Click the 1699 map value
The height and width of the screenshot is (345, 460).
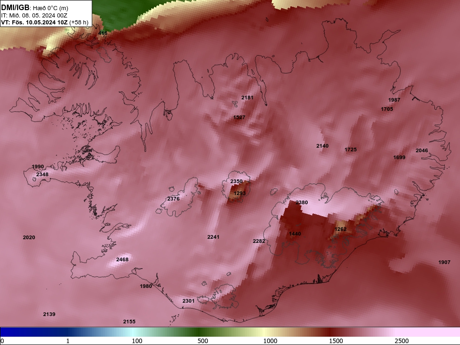[399, 157]
